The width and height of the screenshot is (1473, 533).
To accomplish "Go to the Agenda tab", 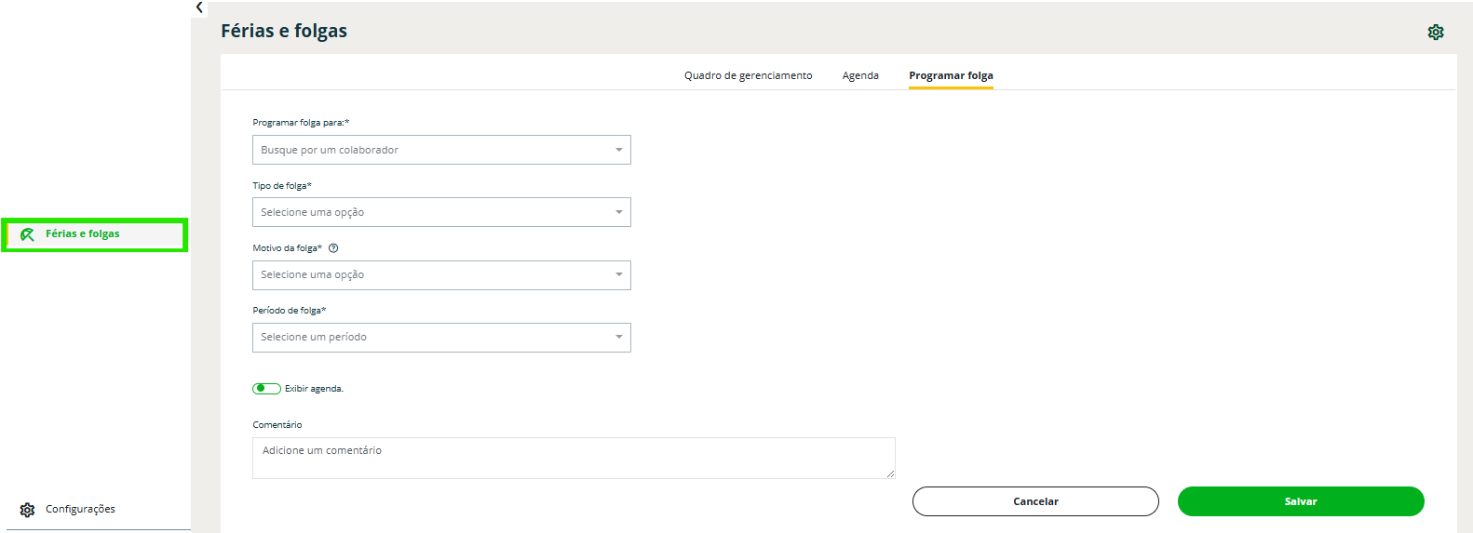I will click(860, 76).
